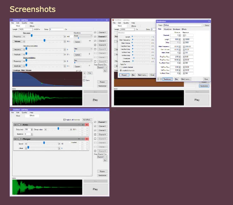Remove the Flanger effect with its red X
This screenshot has width=233, height=205.
click(x=87, y=139)
